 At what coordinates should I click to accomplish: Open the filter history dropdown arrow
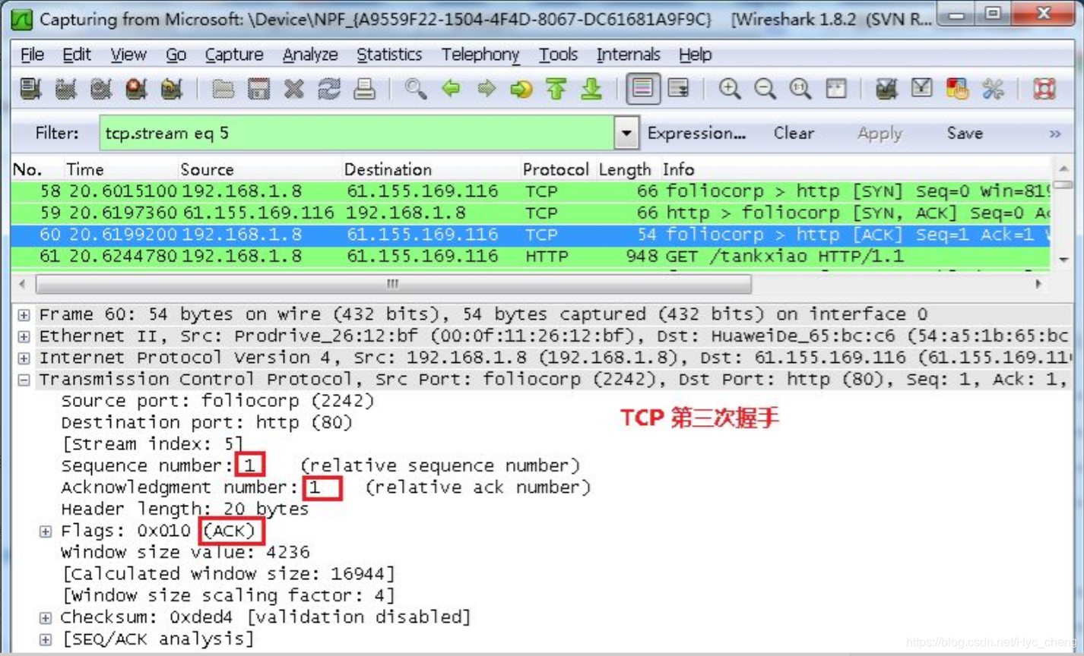pos(626,133)
